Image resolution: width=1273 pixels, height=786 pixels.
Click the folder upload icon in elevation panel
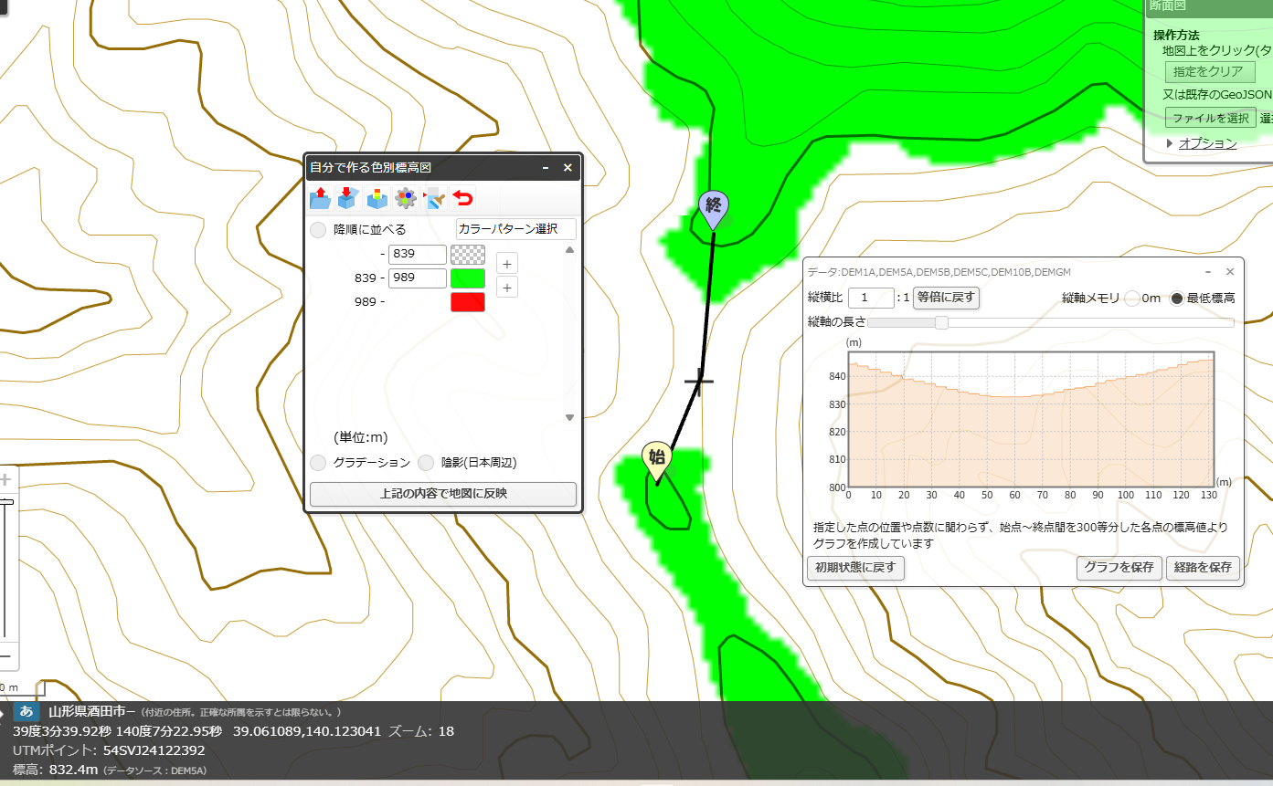[x=320, y=198]
